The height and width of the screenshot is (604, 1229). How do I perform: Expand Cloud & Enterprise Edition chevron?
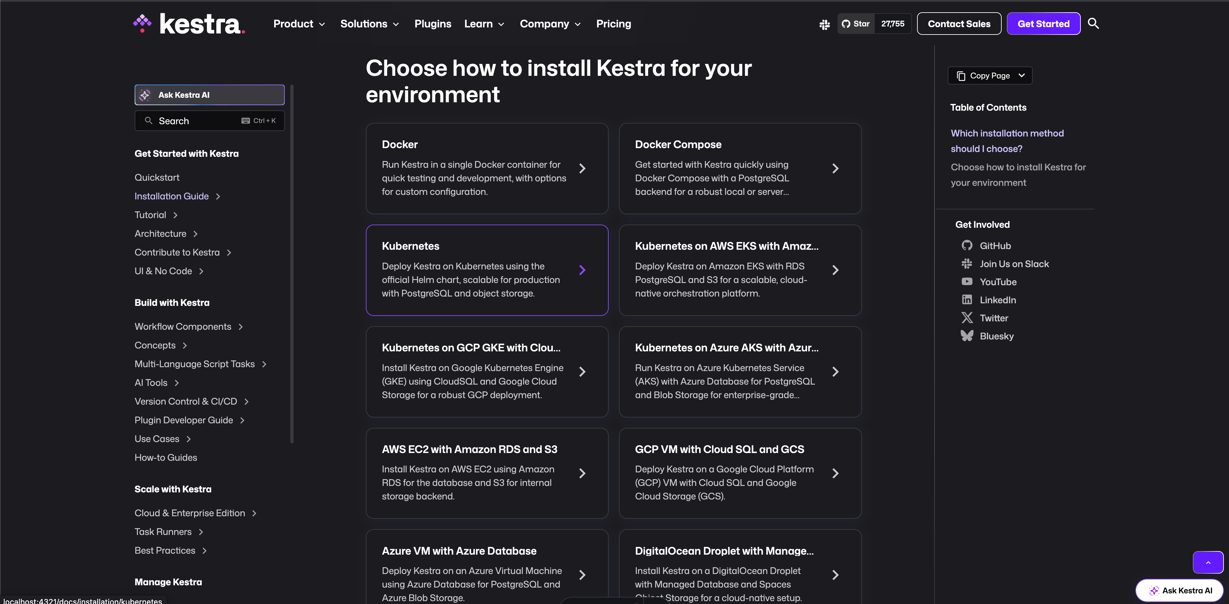tap(254, 513)
